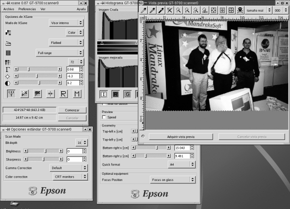Click the scan mode icon beside Color
This screenshot has width=290, height=209.
coord(8,32)
